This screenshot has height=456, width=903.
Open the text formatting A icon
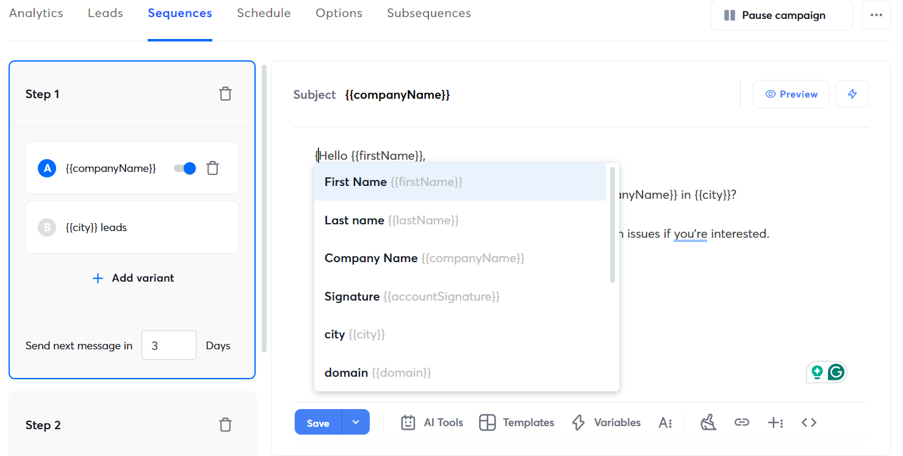pyautogui.click(x=665, y=422)
